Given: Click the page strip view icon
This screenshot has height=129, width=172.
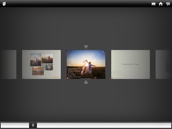Looking at the screenshot, I should 153,4.
